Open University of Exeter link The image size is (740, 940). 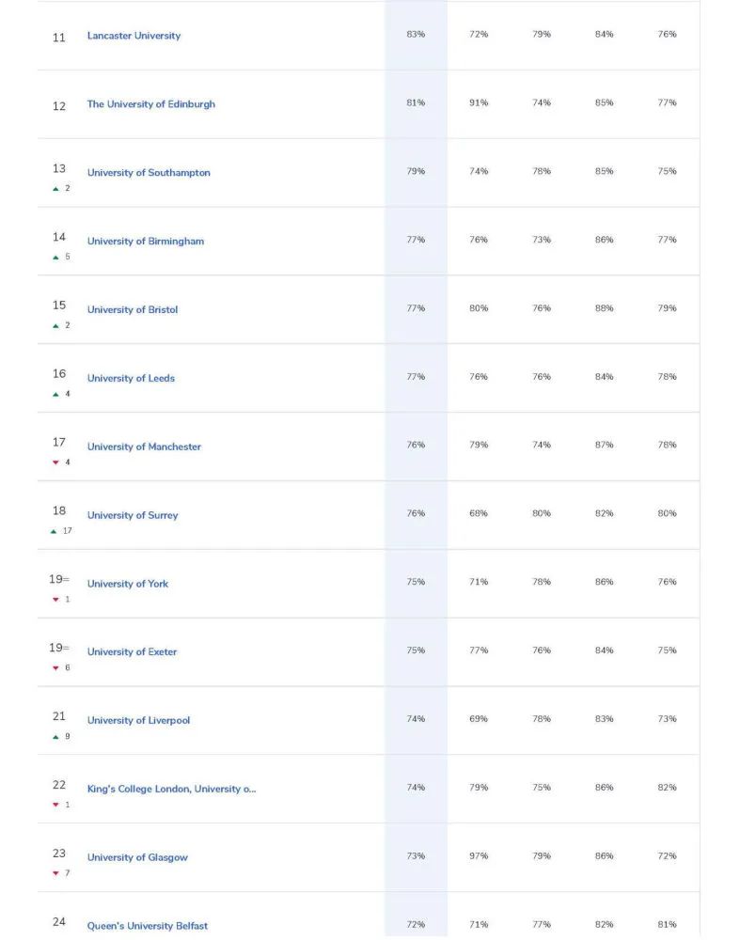click(132, 652)
